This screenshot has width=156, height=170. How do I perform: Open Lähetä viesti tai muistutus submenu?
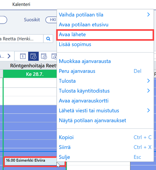105,111
